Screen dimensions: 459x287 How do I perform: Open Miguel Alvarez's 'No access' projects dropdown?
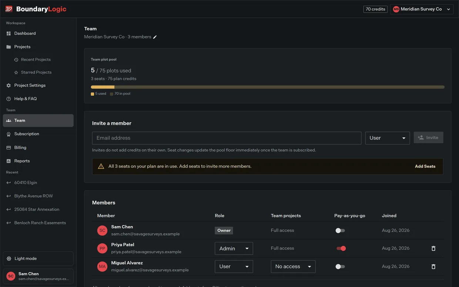(x=293, y=267)
